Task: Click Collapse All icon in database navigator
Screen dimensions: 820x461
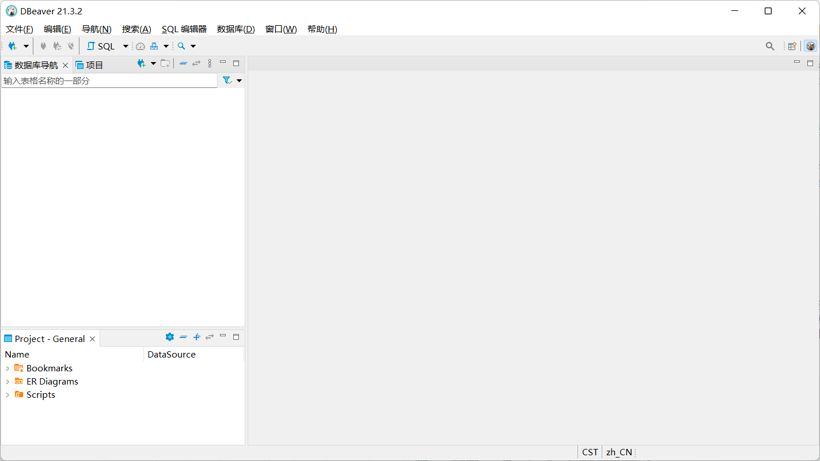Action: [183, 64]
